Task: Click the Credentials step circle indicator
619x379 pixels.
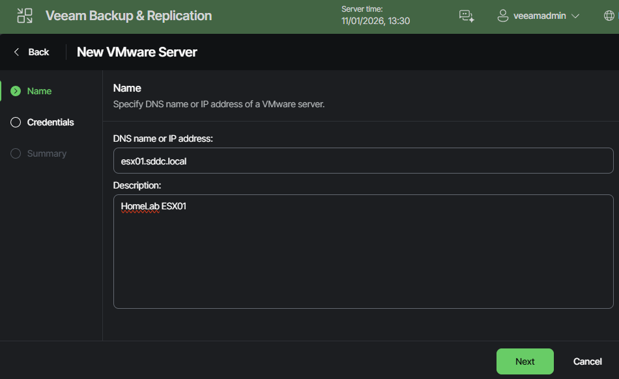Action: coord(16,122)
